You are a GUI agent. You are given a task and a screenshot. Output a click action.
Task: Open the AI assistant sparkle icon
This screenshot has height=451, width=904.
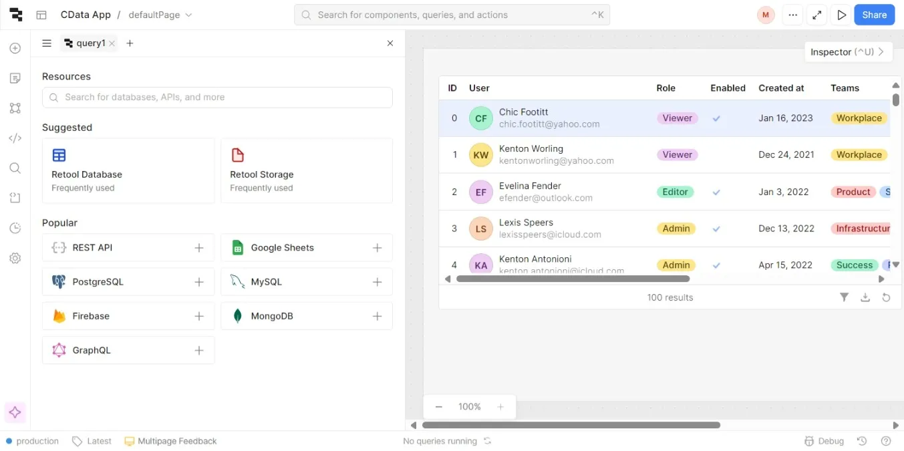[15, 413]
